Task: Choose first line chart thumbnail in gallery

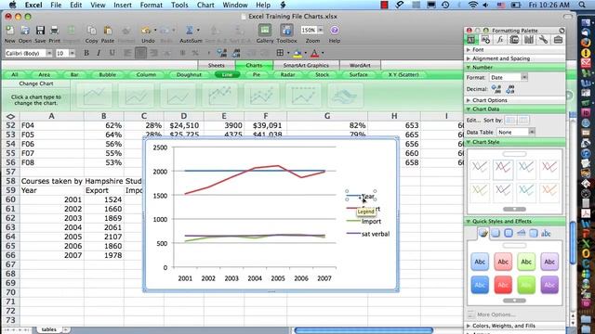Action: (x=95, y=95)
